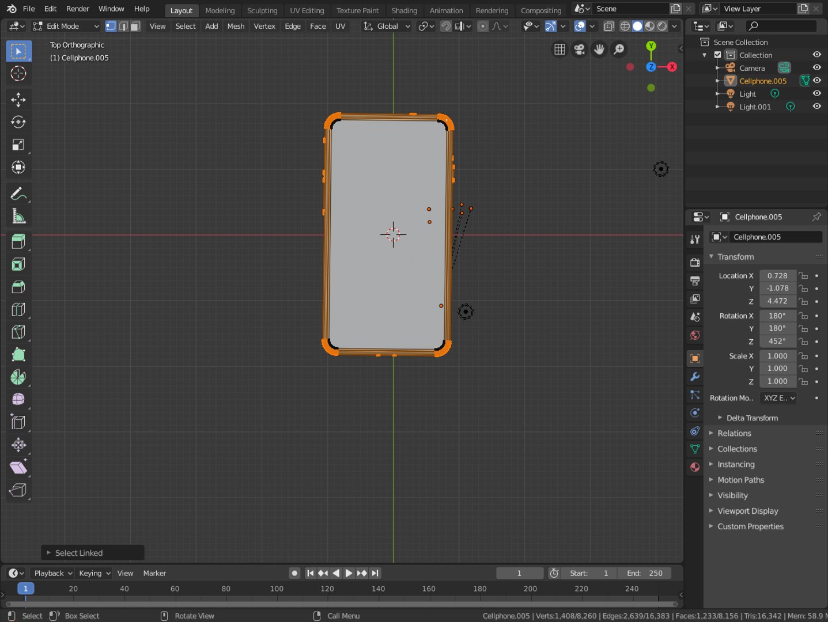Enable edge select mode

pos(123,26)
